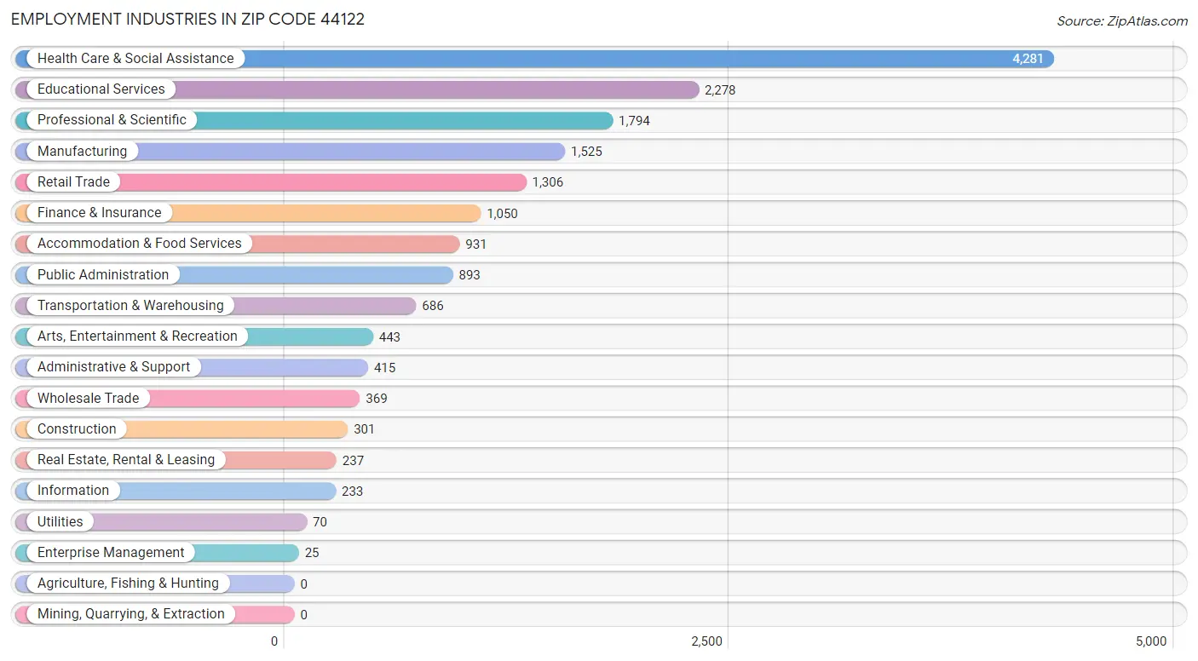Click Mining, Quarrying, & Extraction label
The height and width of the screenshot is (661, 1198).
point(131,614)
